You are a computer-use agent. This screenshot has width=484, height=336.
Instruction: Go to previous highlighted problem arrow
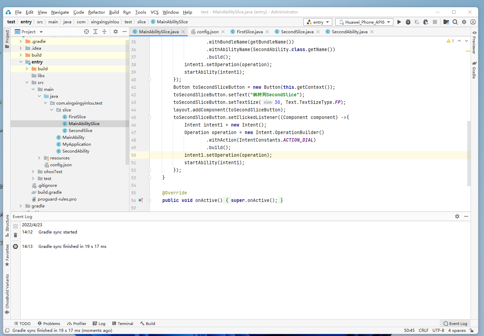[x=459, y=41]
